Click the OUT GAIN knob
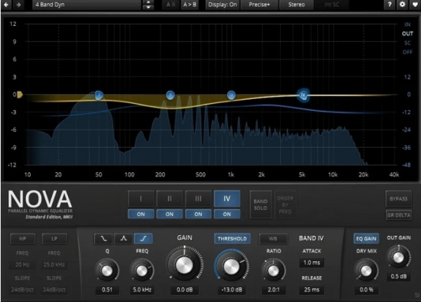421x302 pixels. [x=399, y=257]
